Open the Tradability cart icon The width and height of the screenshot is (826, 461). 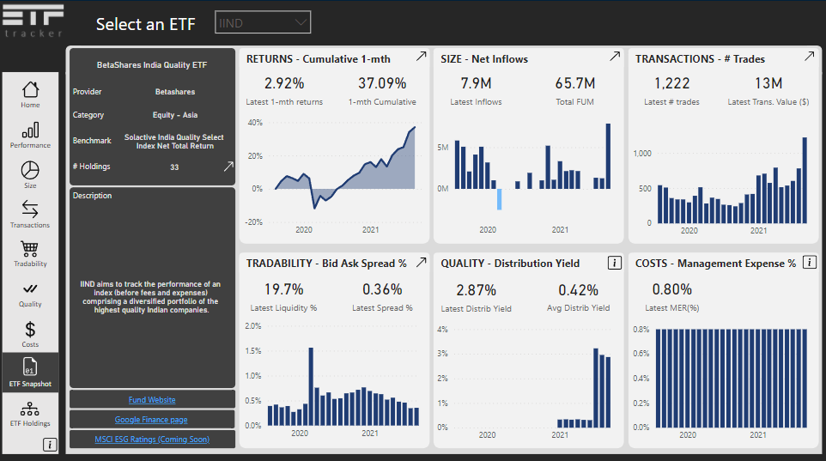click(30, 249)
